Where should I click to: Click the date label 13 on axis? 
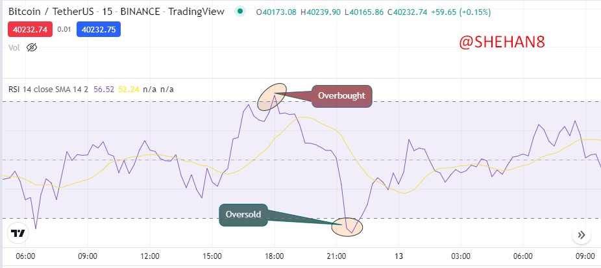click(399, 256)
